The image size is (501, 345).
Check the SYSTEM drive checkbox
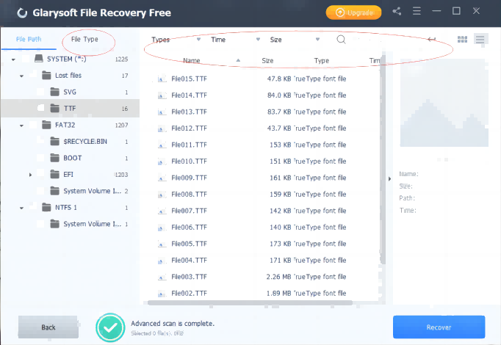(26, 59)
